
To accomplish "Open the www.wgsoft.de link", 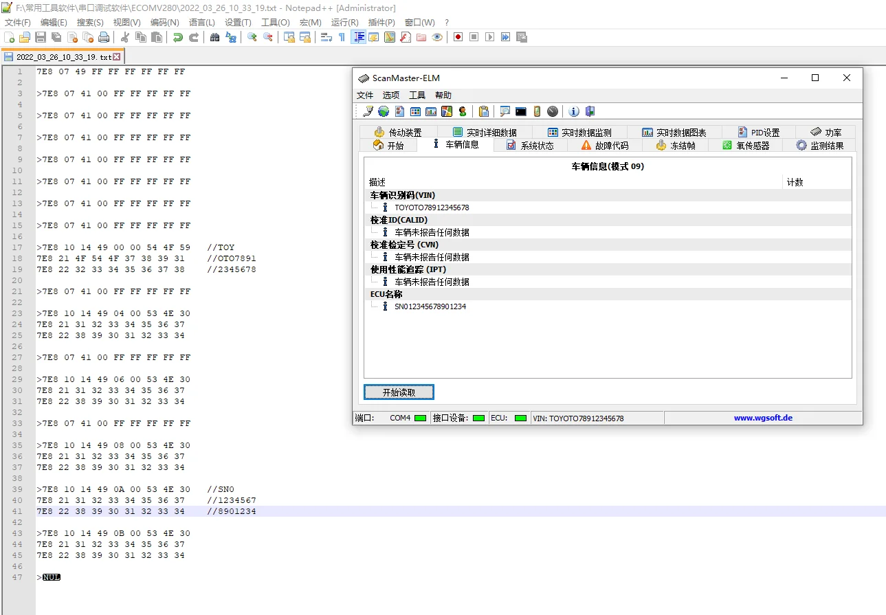I will coord(763,418).
